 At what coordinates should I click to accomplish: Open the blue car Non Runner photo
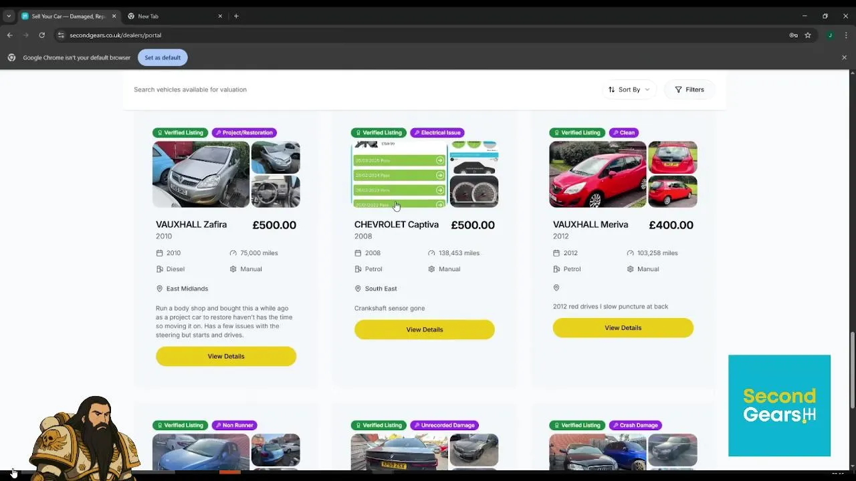(x=201, y=451)
